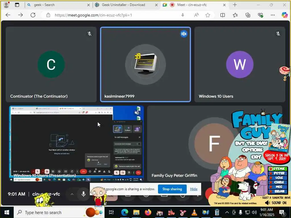This screenshot has height=218, width=291.
Task: Click Hide link on sharing bar
Action: 194,189
